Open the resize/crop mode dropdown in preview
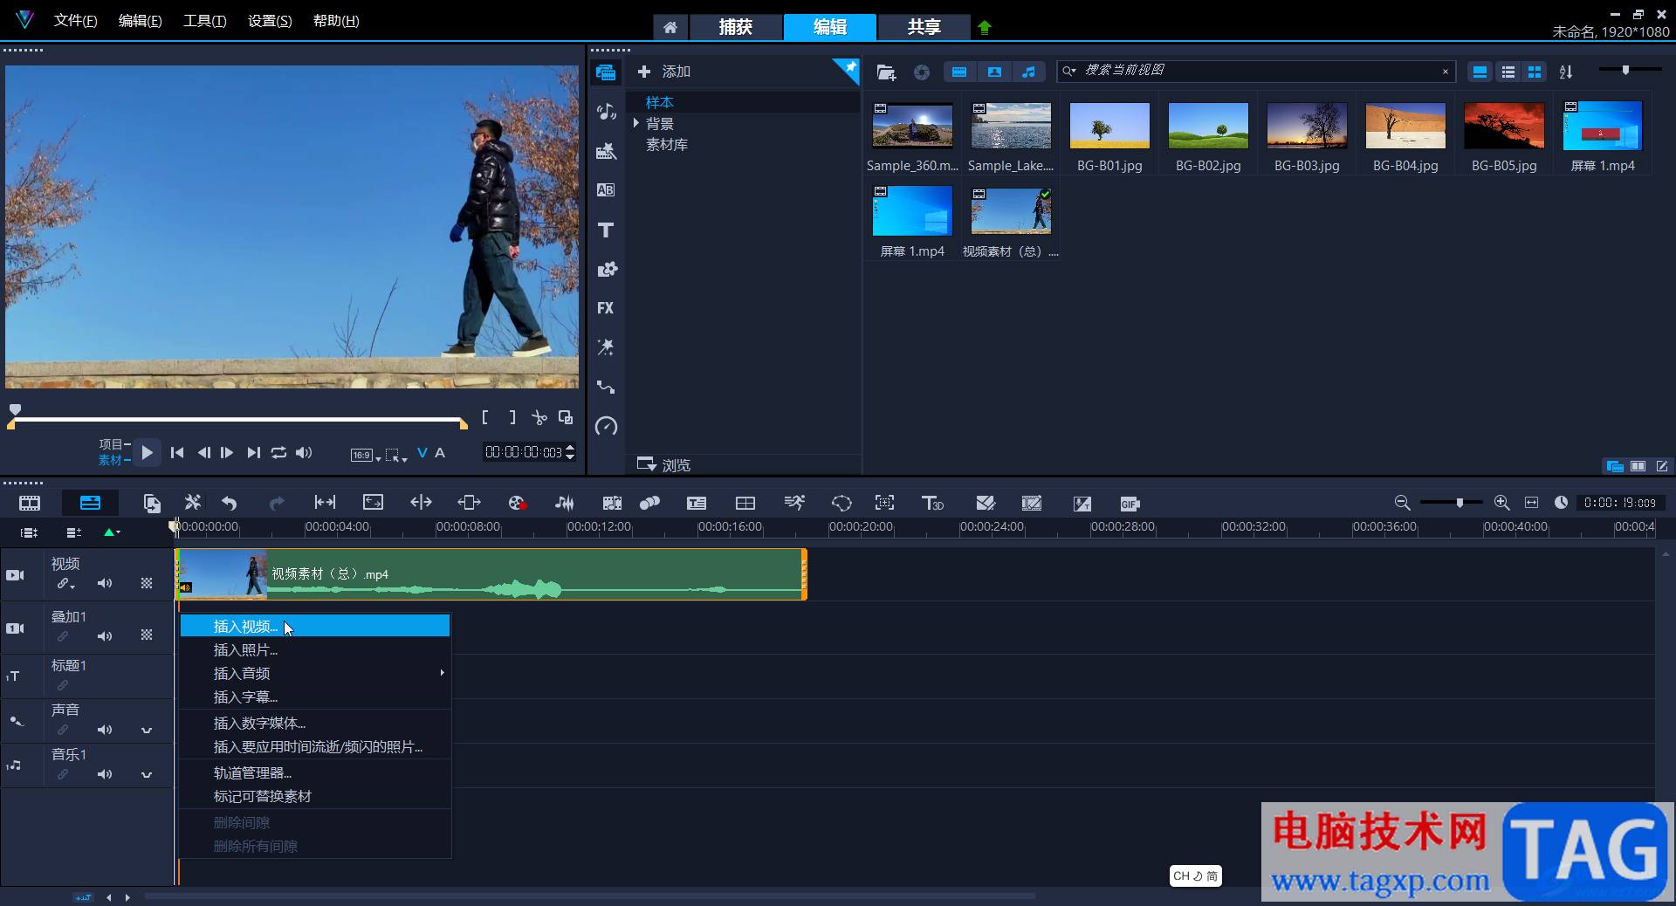This screenshot has width=1676, height=906. point(396,455)
